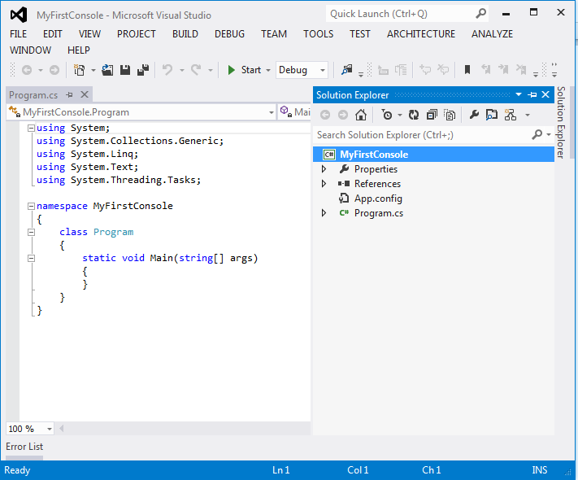Click the Redo arrow icon

[x=196, y=70]
